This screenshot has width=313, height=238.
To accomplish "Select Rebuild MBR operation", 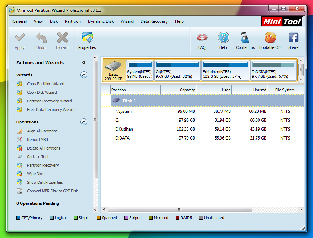I will [x=37, y=140].
